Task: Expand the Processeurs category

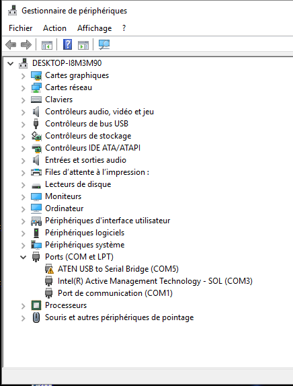Action: (23, 306)
